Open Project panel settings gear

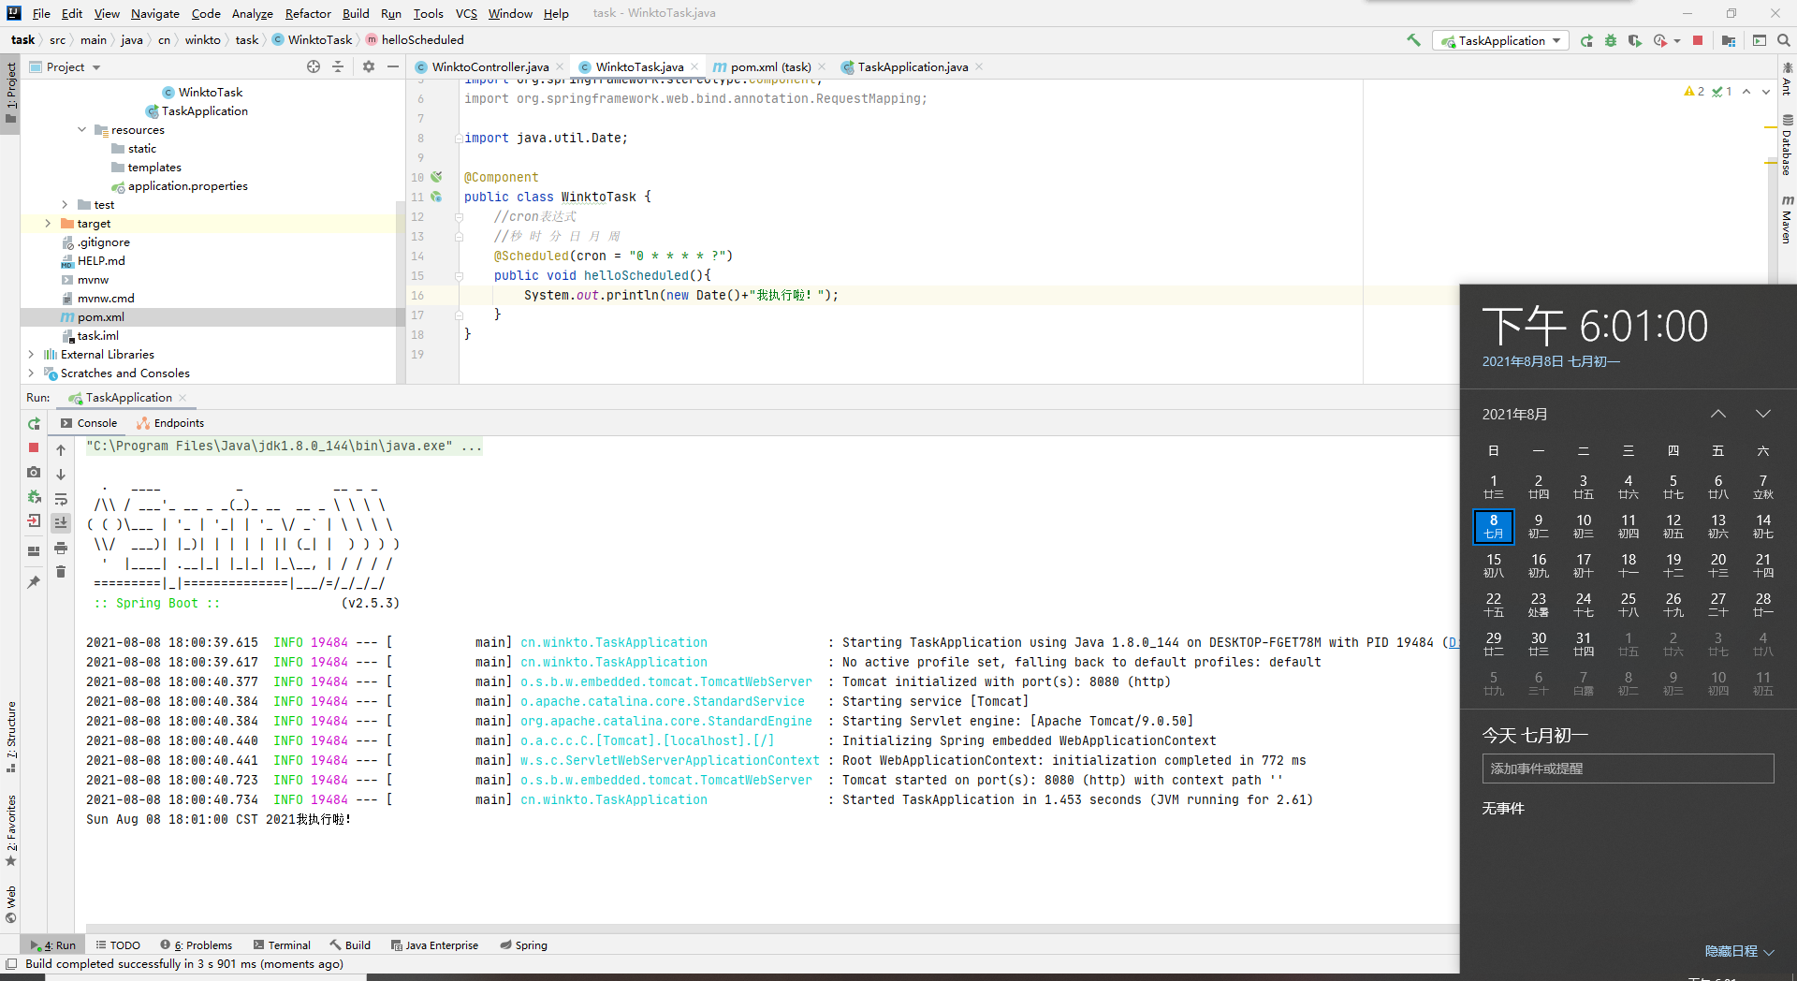tap(369, 66)
